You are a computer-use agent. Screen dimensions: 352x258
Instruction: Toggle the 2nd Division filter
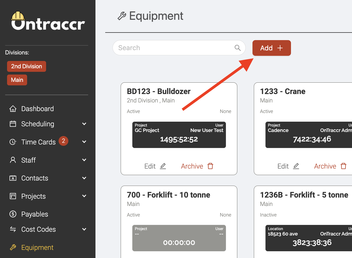click(x=27, y=66)
